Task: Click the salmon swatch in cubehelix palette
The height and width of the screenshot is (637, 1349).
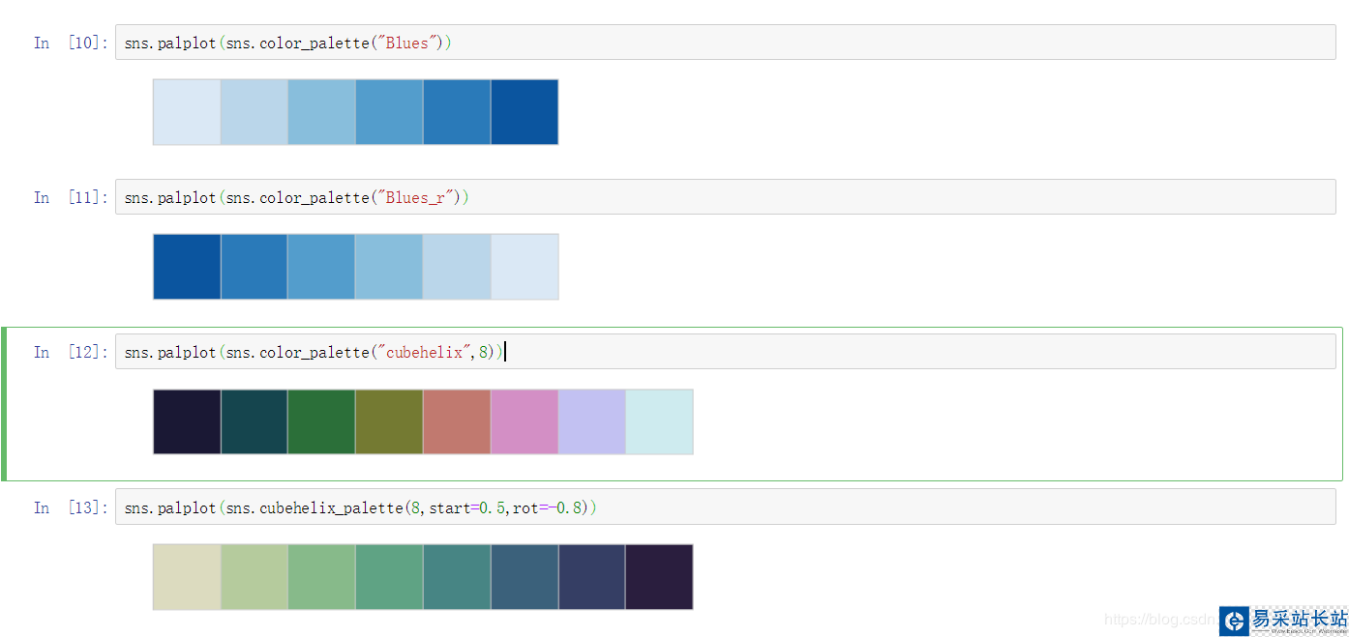Action: pyautogui.click(x=457, y=421)
